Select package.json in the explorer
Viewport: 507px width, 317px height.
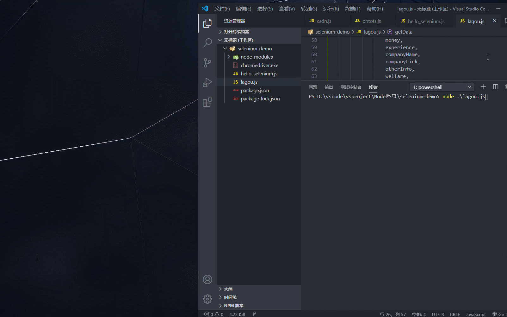tap(254, 90)
